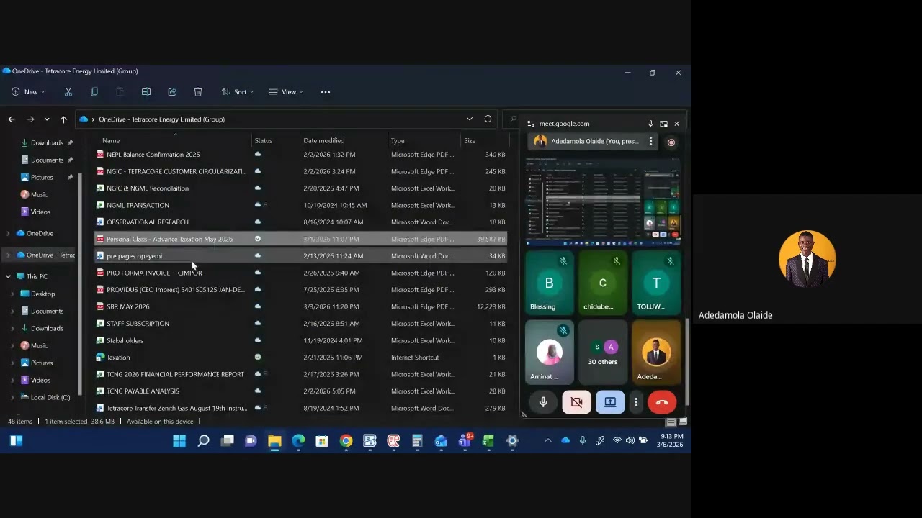Open Microsoft Teams from taskbar

465,440
